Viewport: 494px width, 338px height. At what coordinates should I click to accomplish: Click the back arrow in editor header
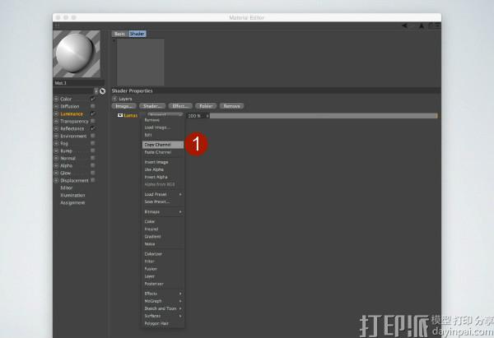tap(405, 25)
